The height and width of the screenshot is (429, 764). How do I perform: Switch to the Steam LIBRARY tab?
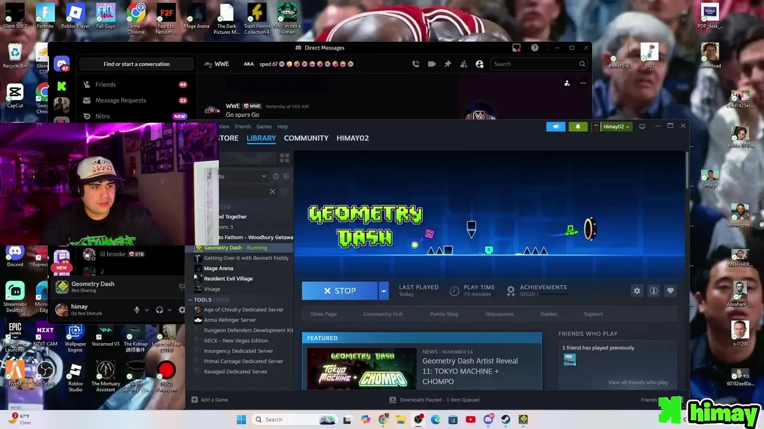(261, 138)
